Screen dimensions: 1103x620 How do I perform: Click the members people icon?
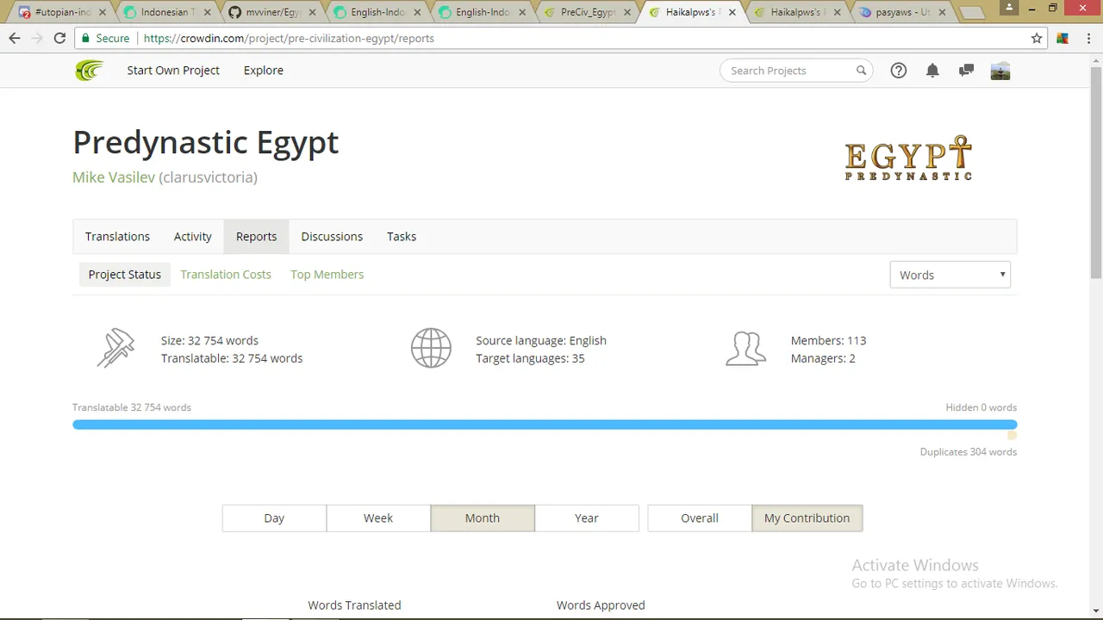pos(745,349)
